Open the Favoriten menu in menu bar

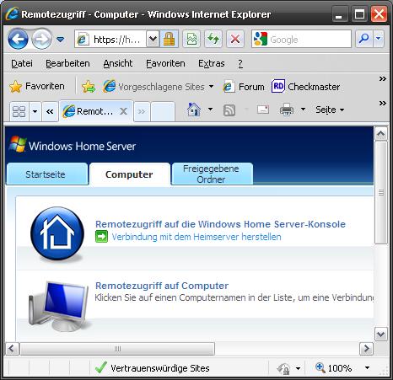pos(165,63)
